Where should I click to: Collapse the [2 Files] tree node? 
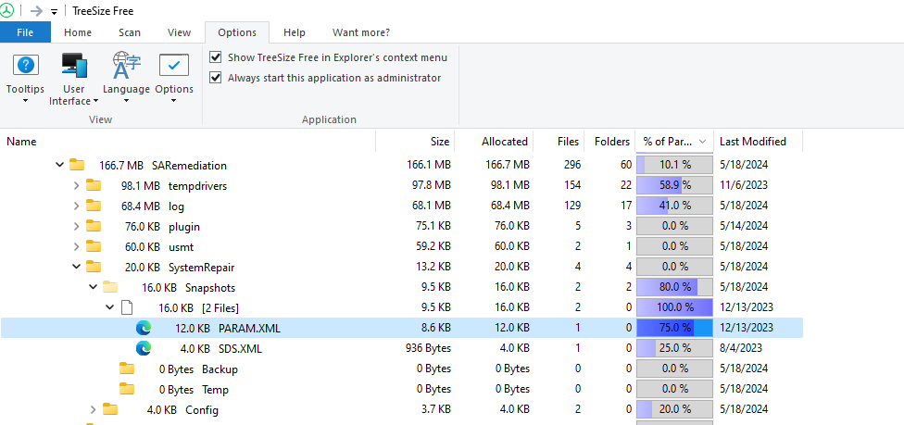click(109, 307)
